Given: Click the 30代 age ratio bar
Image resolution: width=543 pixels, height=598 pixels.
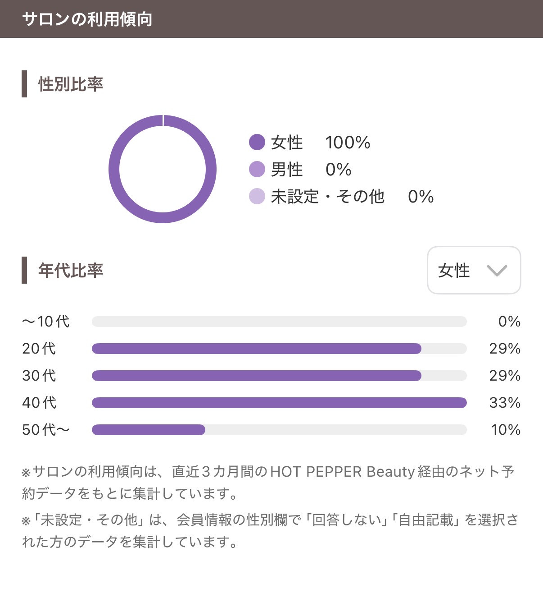Looking at the screenshot, I should (257, 376).
